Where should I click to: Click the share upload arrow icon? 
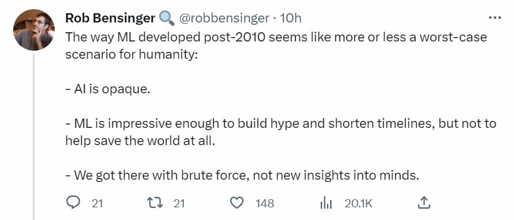[x=423, y=203]
